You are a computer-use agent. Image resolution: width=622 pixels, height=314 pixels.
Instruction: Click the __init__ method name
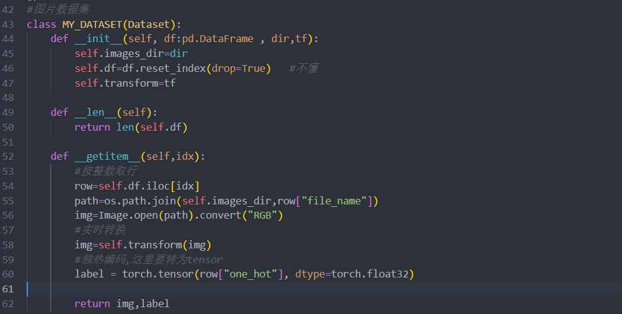click(x=99, y=39)
